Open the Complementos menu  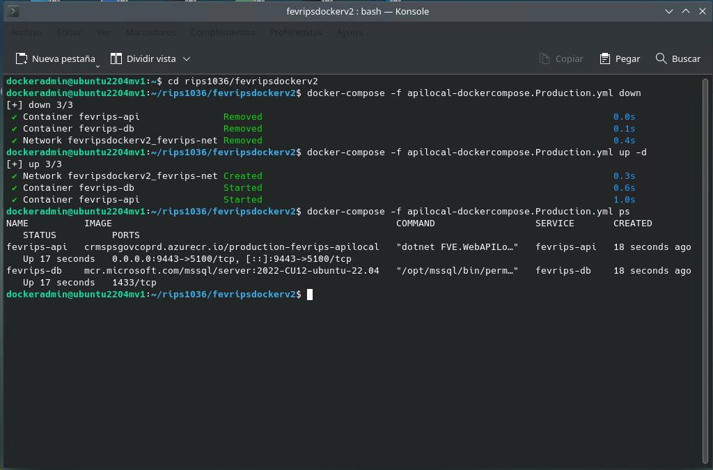pyautogui.click(x=222, y=32)
